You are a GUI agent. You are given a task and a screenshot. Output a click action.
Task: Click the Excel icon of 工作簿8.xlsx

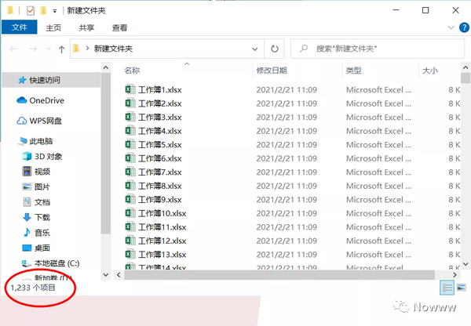[130, 186]
